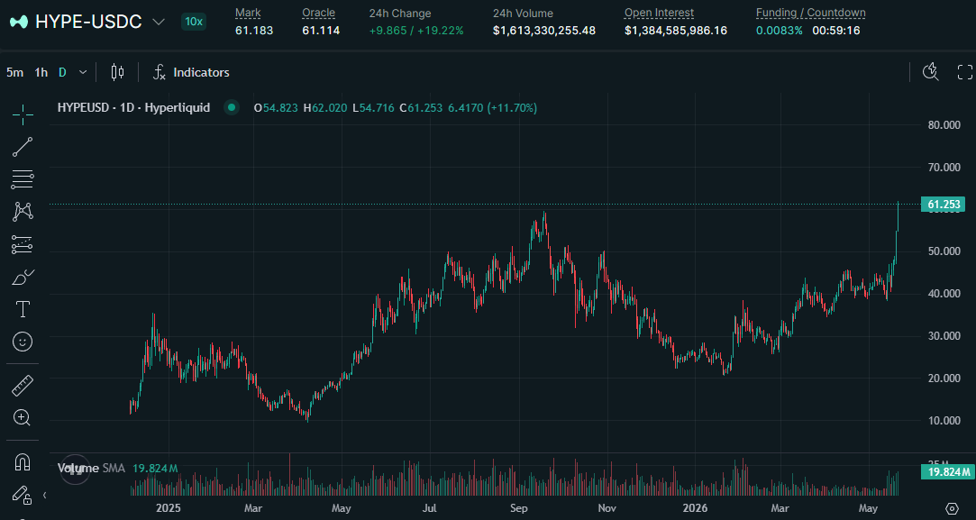Click the HYPEUSD · 1D · Hyperliquid legend
976x520 pixels.
coord(133,108)
